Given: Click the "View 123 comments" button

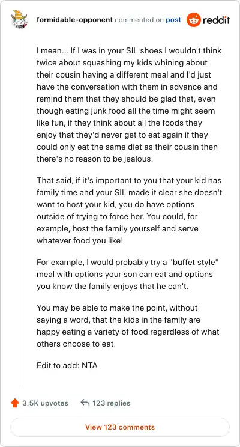Looking at the screenshot, I should pos(120,427).
